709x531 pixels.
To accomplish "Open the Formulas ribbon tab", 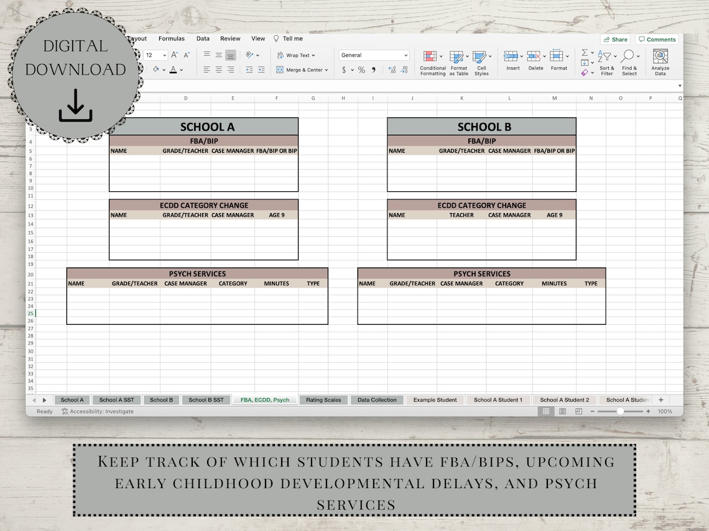I will [172, 38].
